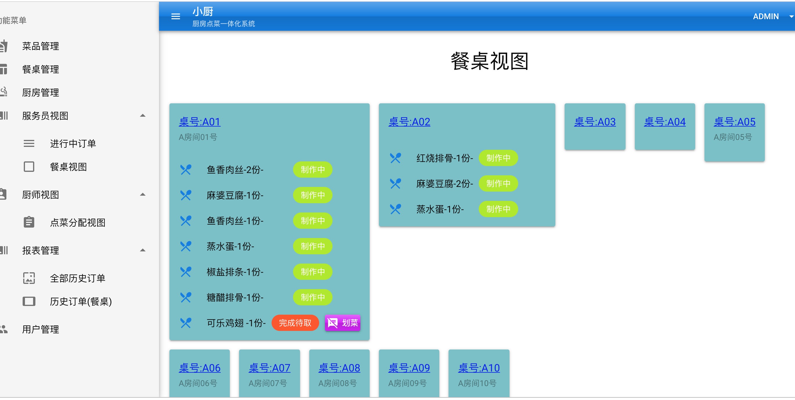
Task: Open the 桌号:A03 table link
Action: point(595,122)
